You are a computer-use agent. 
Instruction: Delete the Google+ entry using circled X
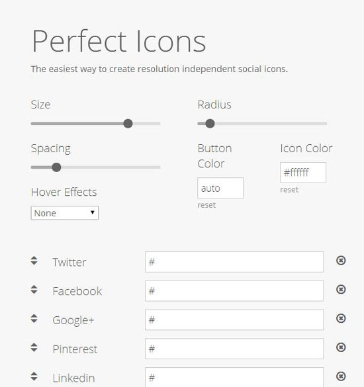pyautogui.click(x=341, y=318)
